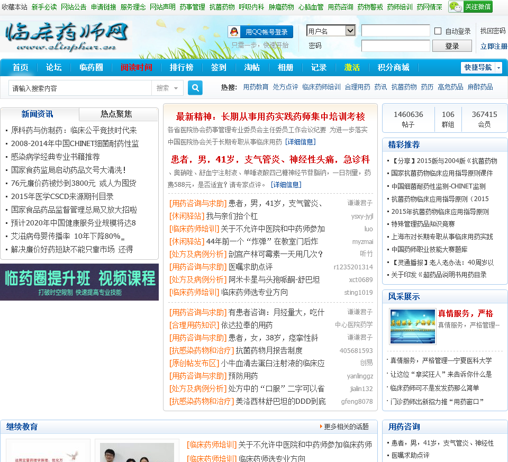The height and width of the screenshot is (462, 508).
Task: Open the 继续教育 section heading
Action: [22, 427]
